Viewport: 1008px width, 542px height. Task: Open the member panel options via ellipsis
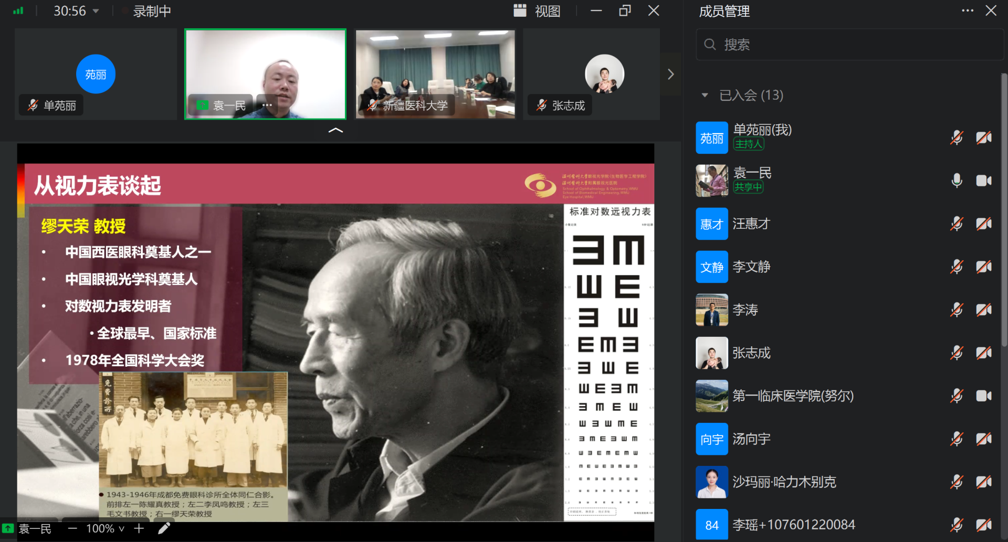pos(968,10)
